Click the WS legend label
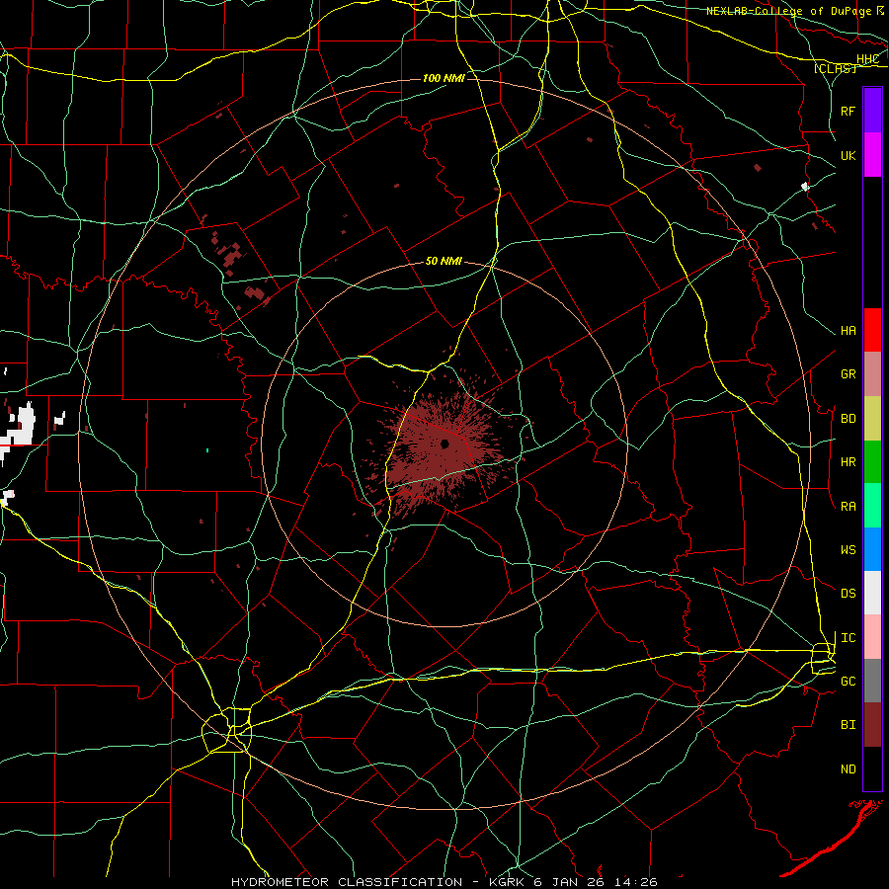This screenshot has width=889, height=889. [x=848, y=550]
